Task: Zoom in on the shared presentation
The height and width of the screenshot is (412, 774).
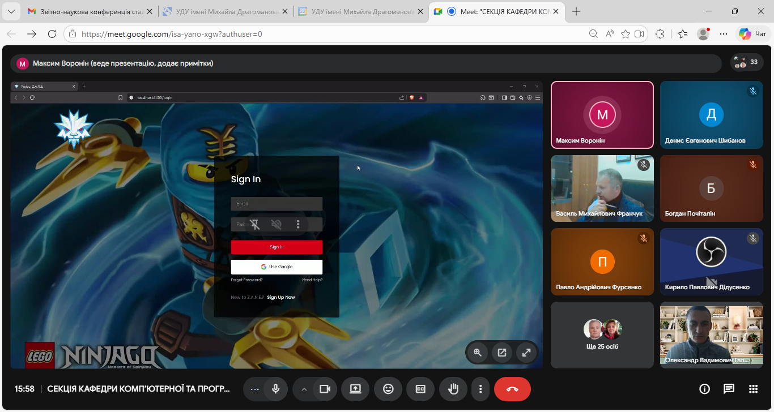Action: pyautogui.click(x=478, y=353)
